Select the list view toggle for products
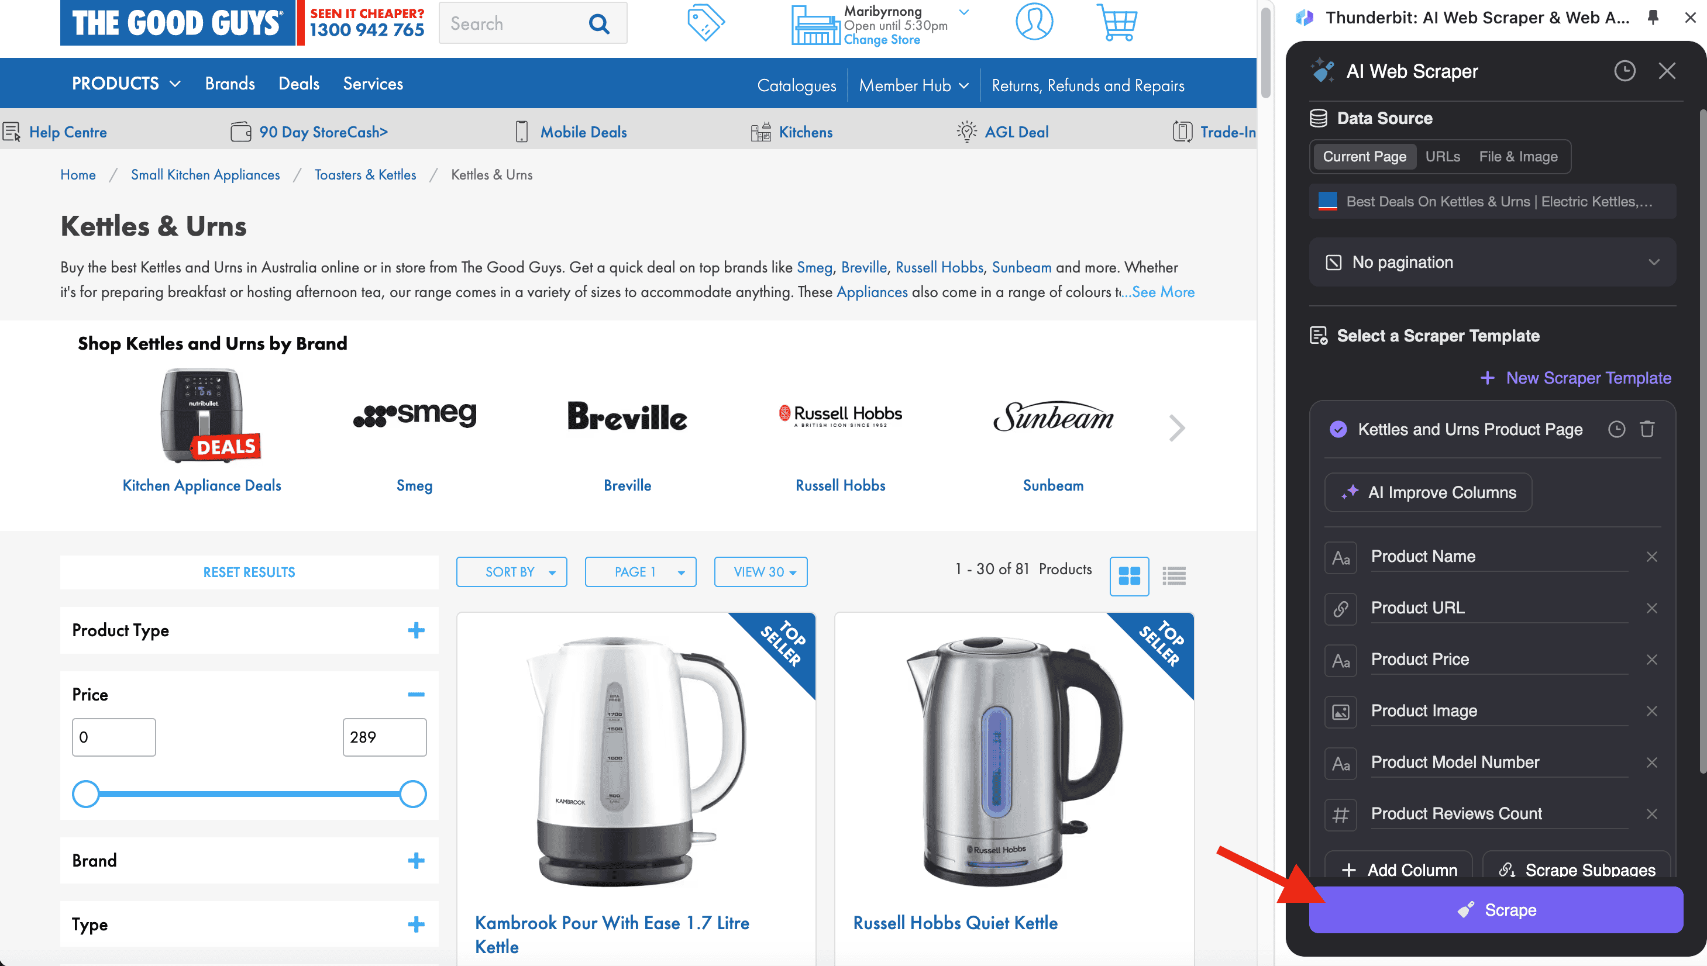 click(x=1173, y=575)
